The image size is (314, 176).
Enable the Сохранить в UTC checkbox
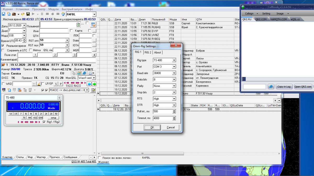(x=3, y=50)
